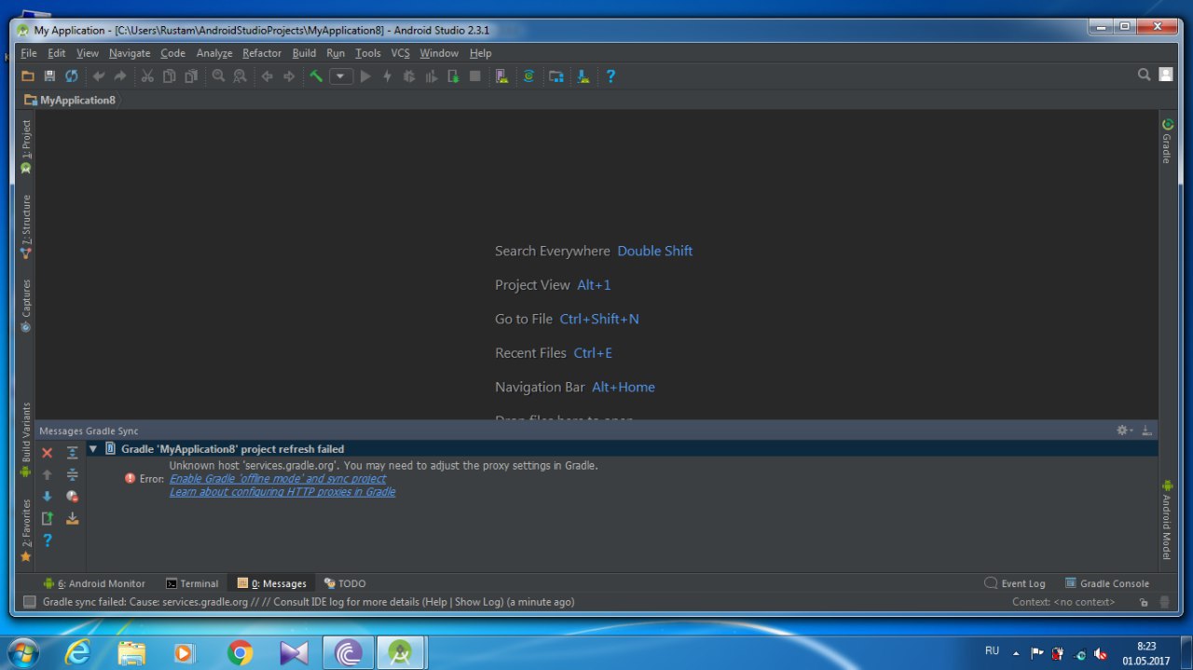Click the Apply Changes lightning icon
The image size is (1193, 670).
click(388, 76)
